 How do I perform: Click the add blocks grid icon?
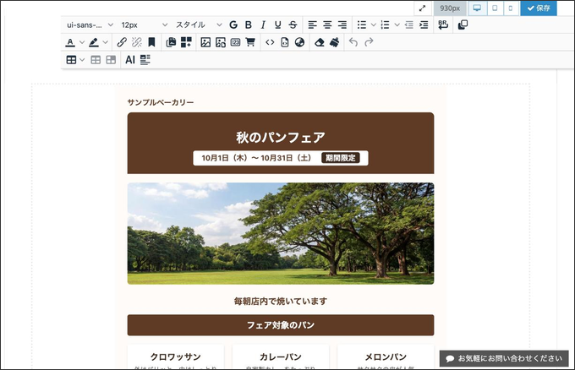pos(186,42)
